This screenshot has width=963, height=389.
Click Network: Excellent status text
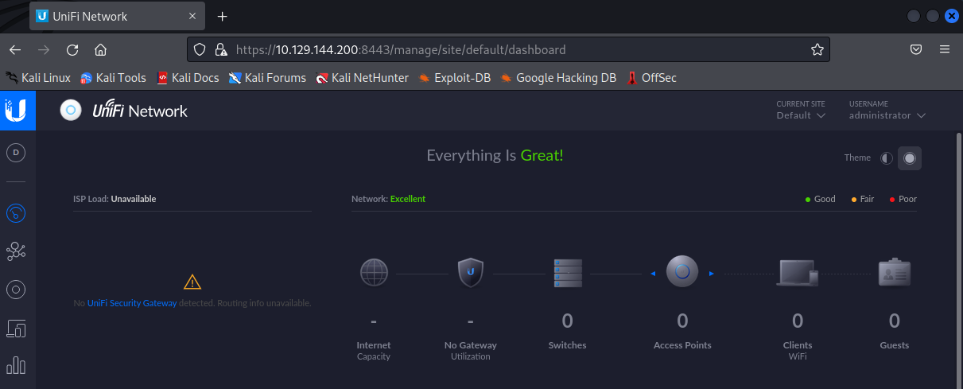[388, 199]
